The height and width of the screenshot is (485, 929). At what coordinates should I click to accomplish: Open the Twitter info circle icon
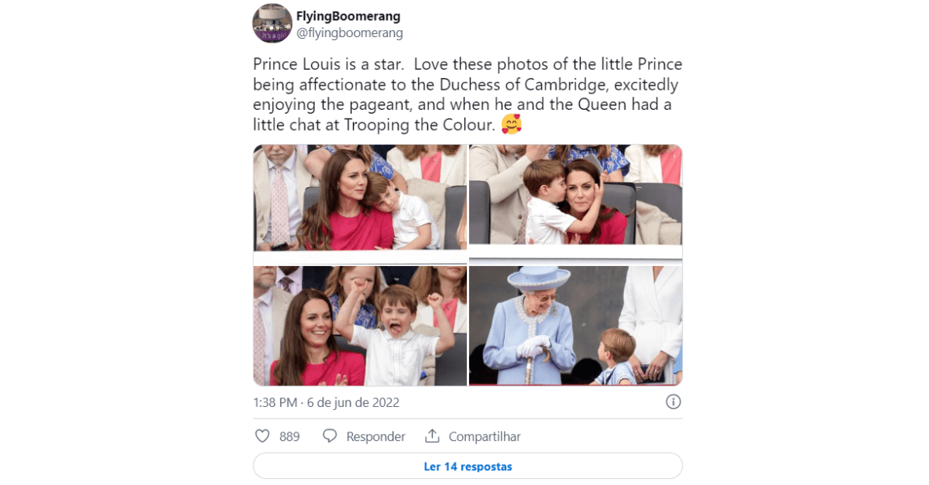point(674,402)
